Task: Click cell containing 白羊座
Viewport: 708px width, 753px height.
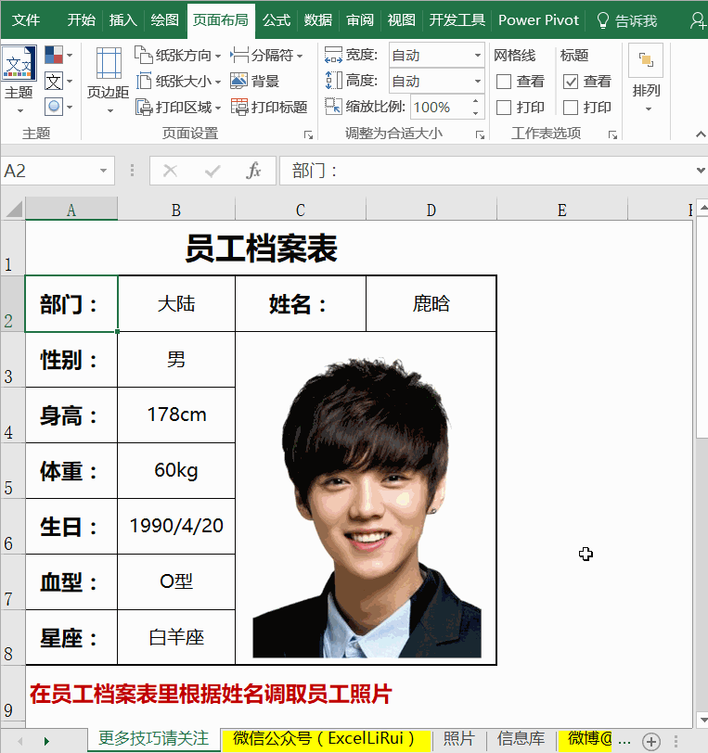Action: [x=176, y=638]
